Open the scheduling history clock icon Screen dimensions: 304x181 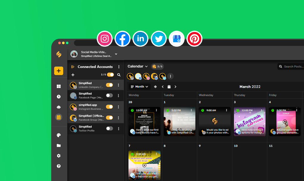(x=59, y=96)
